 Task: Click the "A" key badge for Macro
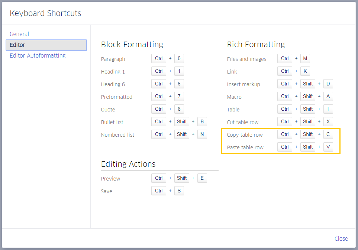[328, 96]
